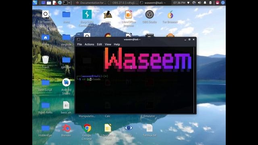Launch LibreOffice Draw desktop icon
The height and width of the screenshot is (145, 258).
click(108, 132)
